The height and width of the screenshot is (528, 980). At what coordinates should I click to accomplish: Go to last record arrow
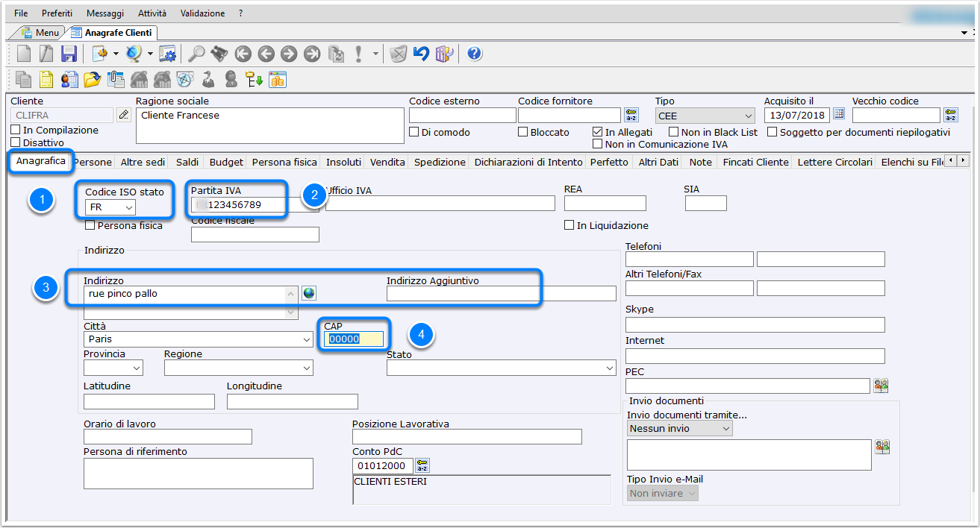point(312,54)
